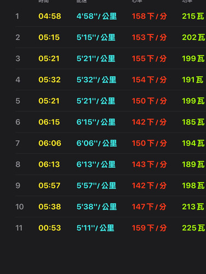This screenshot has height=274, width=206.
Task: Click split number 10 in 05:38 row
Action: [x=20, y=207]
